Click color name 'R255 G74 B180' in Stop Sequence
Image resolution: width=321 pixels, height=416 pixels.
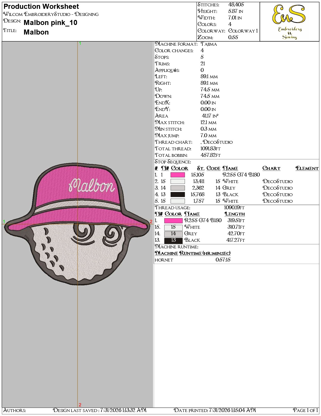pos(241,175)
